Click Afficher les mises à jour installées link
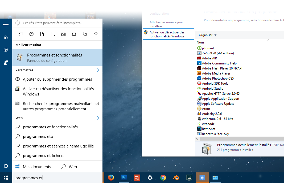Viewport: 284px width, 183px height. (x=166, y=24)
